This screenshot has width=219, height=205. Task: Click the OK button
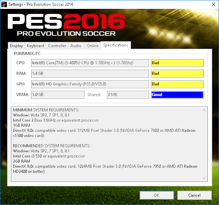tap(157, 195)
